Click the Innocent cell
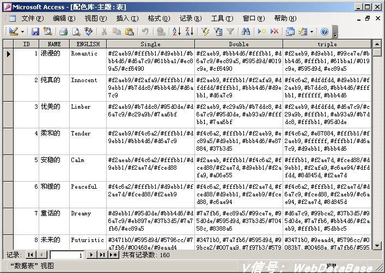The image size is (385, 273). (88, 88)
